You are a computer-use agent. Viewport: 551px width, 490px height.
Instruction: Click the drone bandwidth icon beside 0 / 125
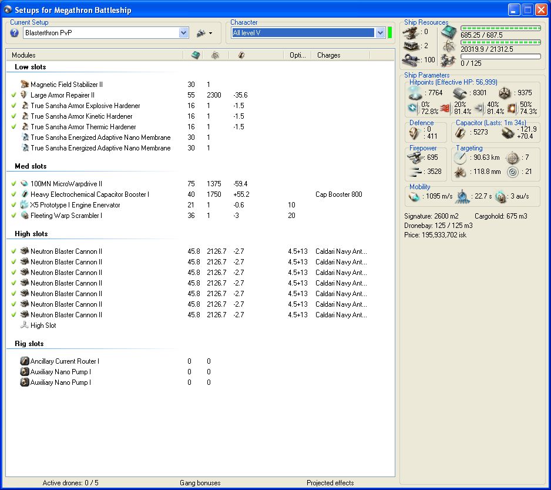pos(449,61)
